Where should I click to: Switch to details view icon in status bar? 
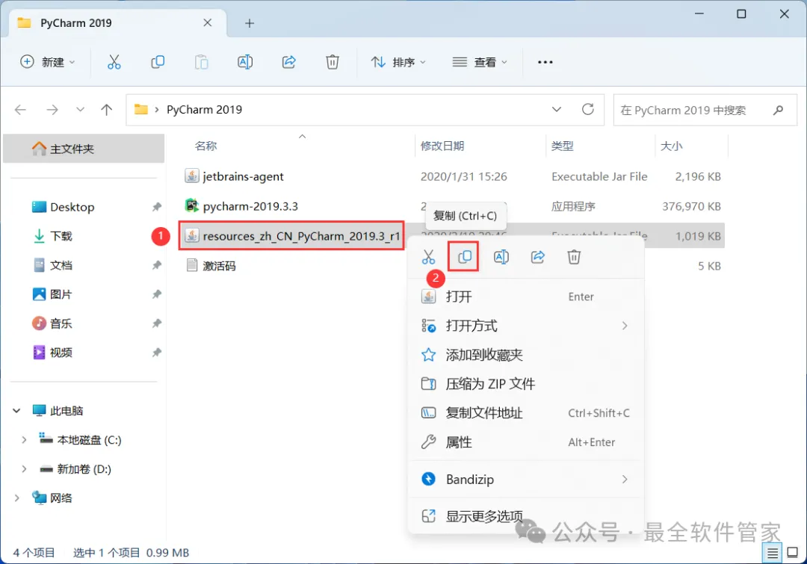coord(773,554)
